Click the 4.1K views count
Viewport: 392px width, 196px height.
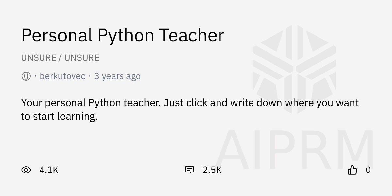[x=49, y=170]
